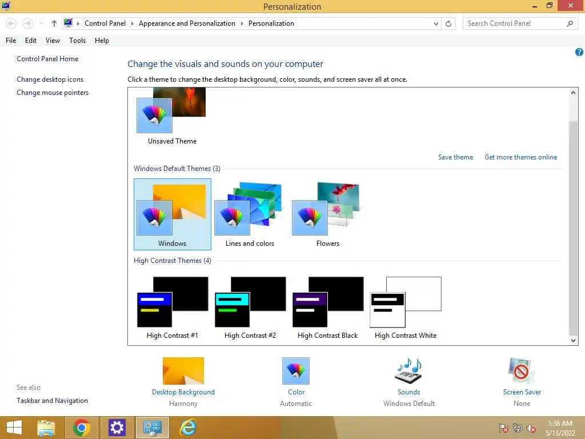
Task: Apply the Flowers theme
Action: click(327, 214)
